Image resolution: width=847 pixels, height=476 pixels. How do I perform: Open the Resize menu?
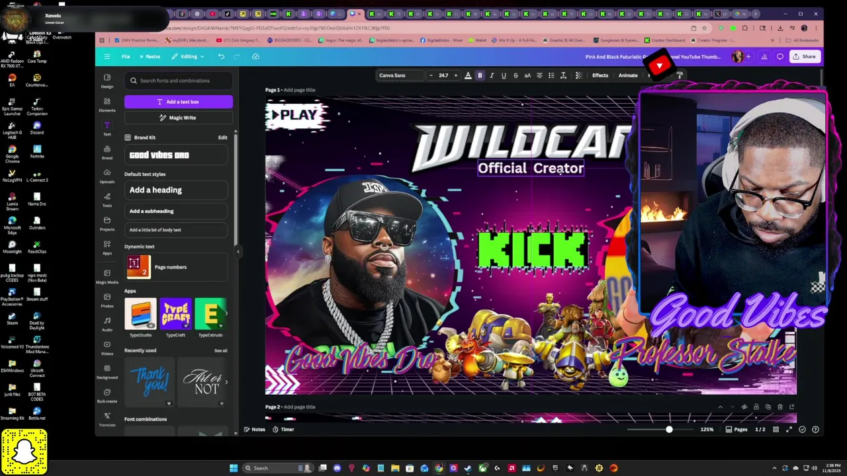[x=150, y=56]
